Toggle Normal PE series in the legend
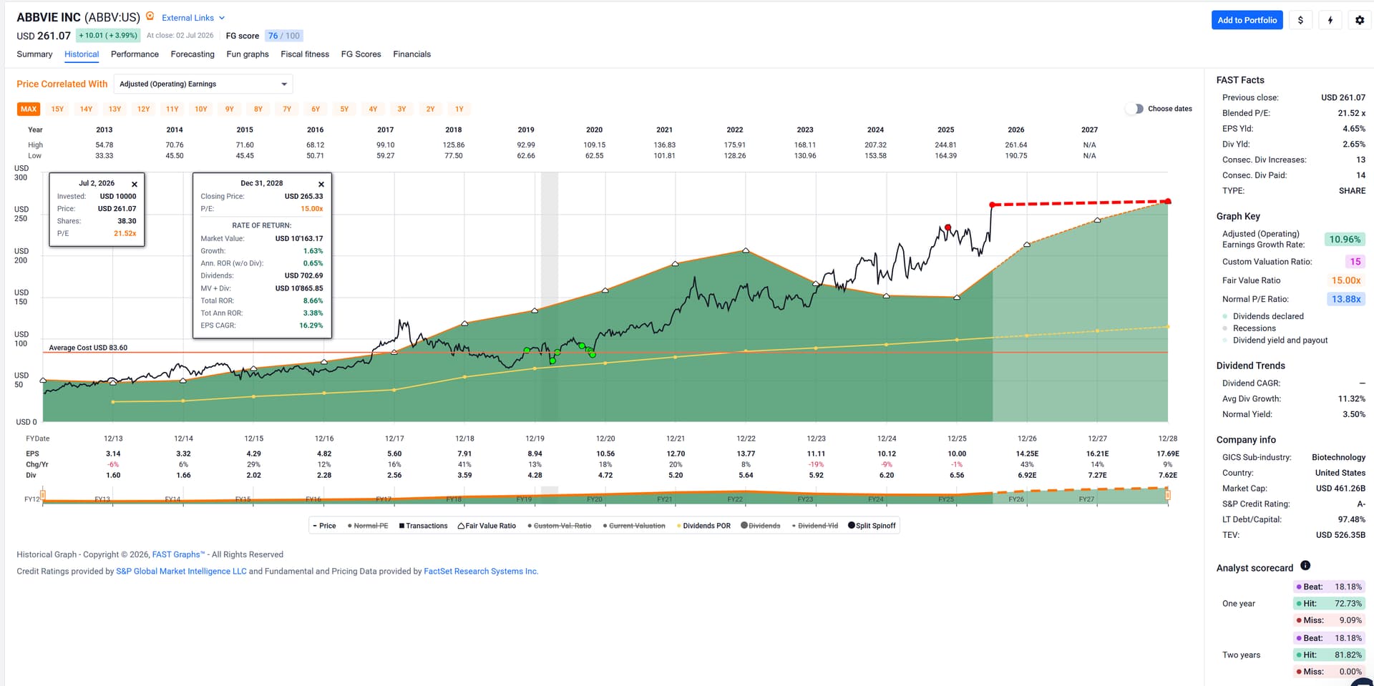 coord(368,526)
